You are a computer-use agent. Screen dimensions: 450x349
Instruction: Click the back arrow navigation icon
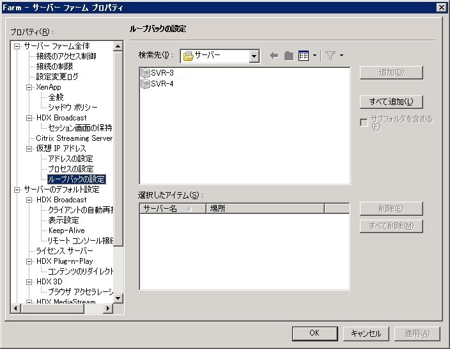[274, 56]
